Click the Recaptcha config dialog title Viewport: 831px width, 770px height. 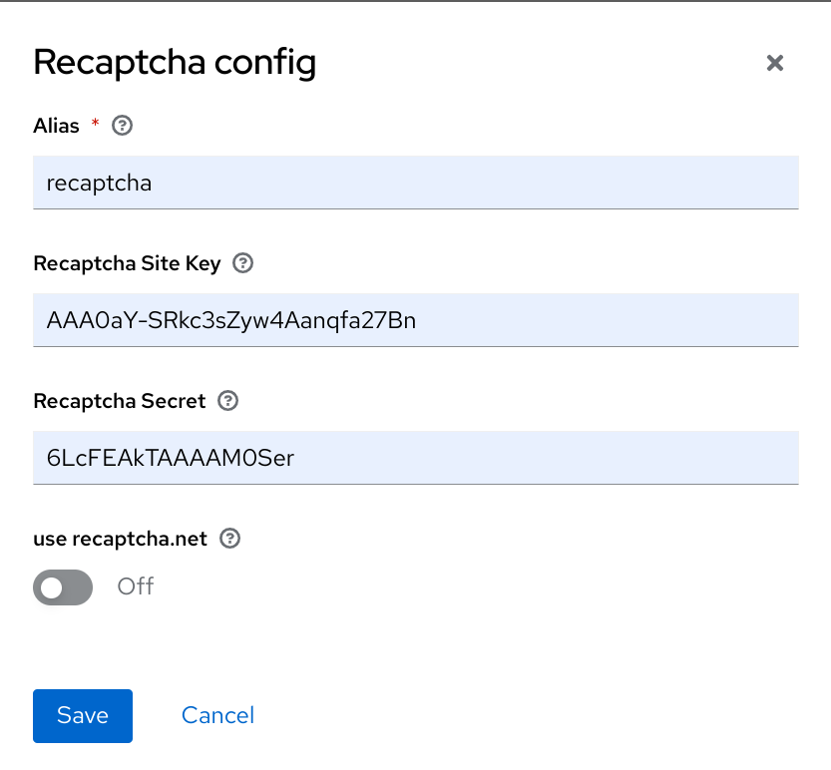tap(175, 62)
